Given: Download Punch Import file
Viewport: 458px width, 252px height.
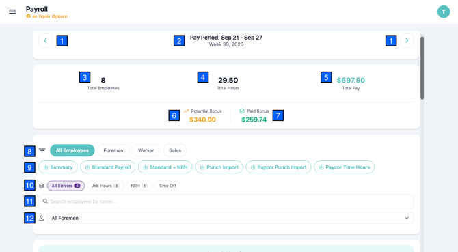Looking at the screenshot, I should [219, 167].
